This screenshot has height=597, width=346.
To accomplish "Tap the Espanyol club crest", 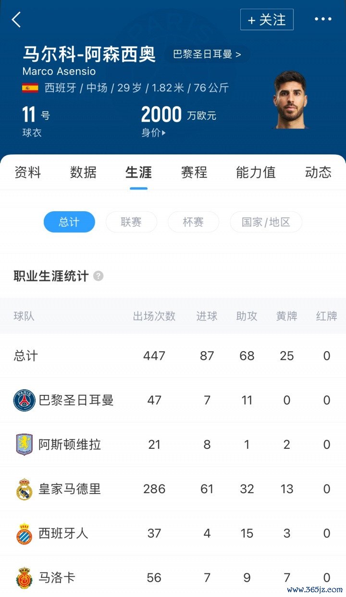I will click(24, 533).
